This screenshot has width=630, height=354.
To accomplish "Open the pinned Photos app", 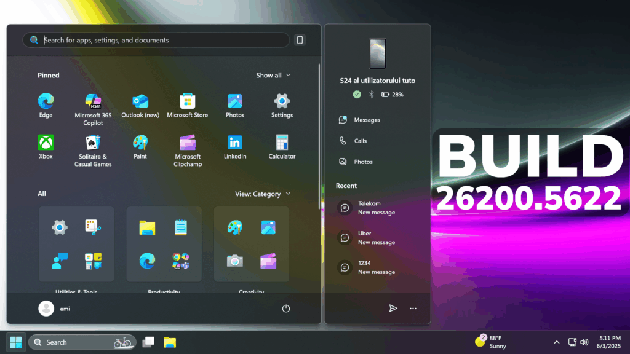I will click(235, 106).
